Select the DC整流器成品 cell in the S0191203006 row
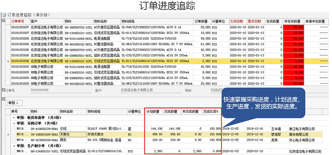The image size is (332, 155). pyautogui.click(x=107, y=44)
